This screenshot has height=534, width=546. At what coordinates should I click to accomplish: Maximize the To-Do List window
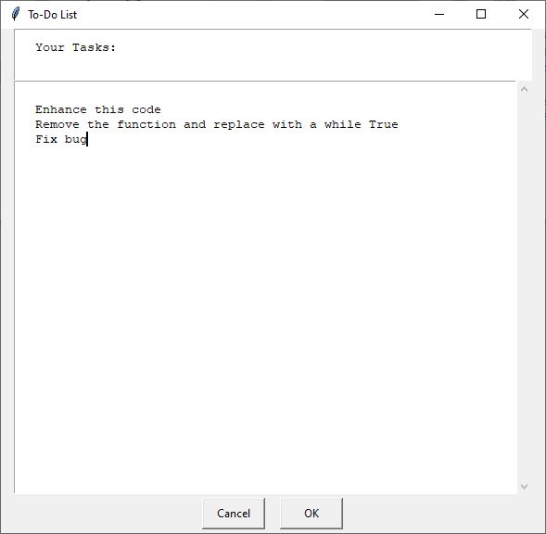[x=481, y=14]
